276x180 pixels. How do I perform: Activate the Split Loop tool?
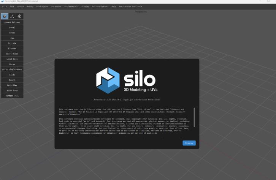click(12, 90)
